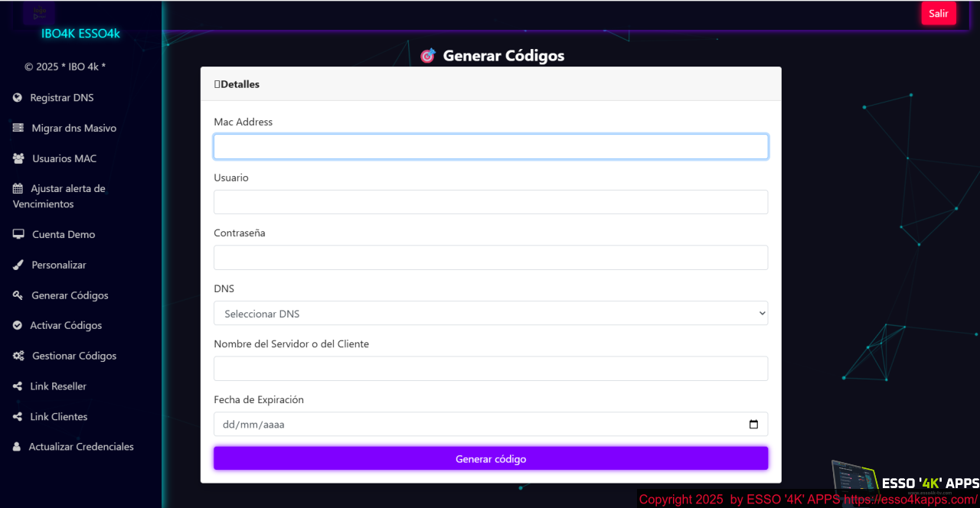Click the monitor icon beside Cuenta Demo
Screen dimensions: 980x508
18,235
